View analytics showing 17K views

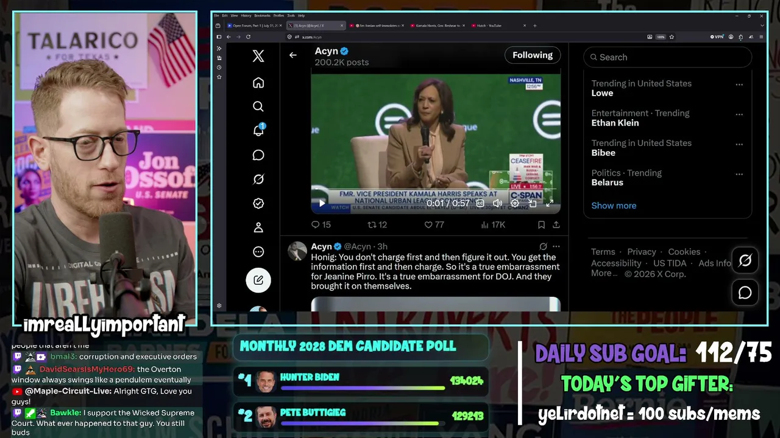(x=494, y=224)
